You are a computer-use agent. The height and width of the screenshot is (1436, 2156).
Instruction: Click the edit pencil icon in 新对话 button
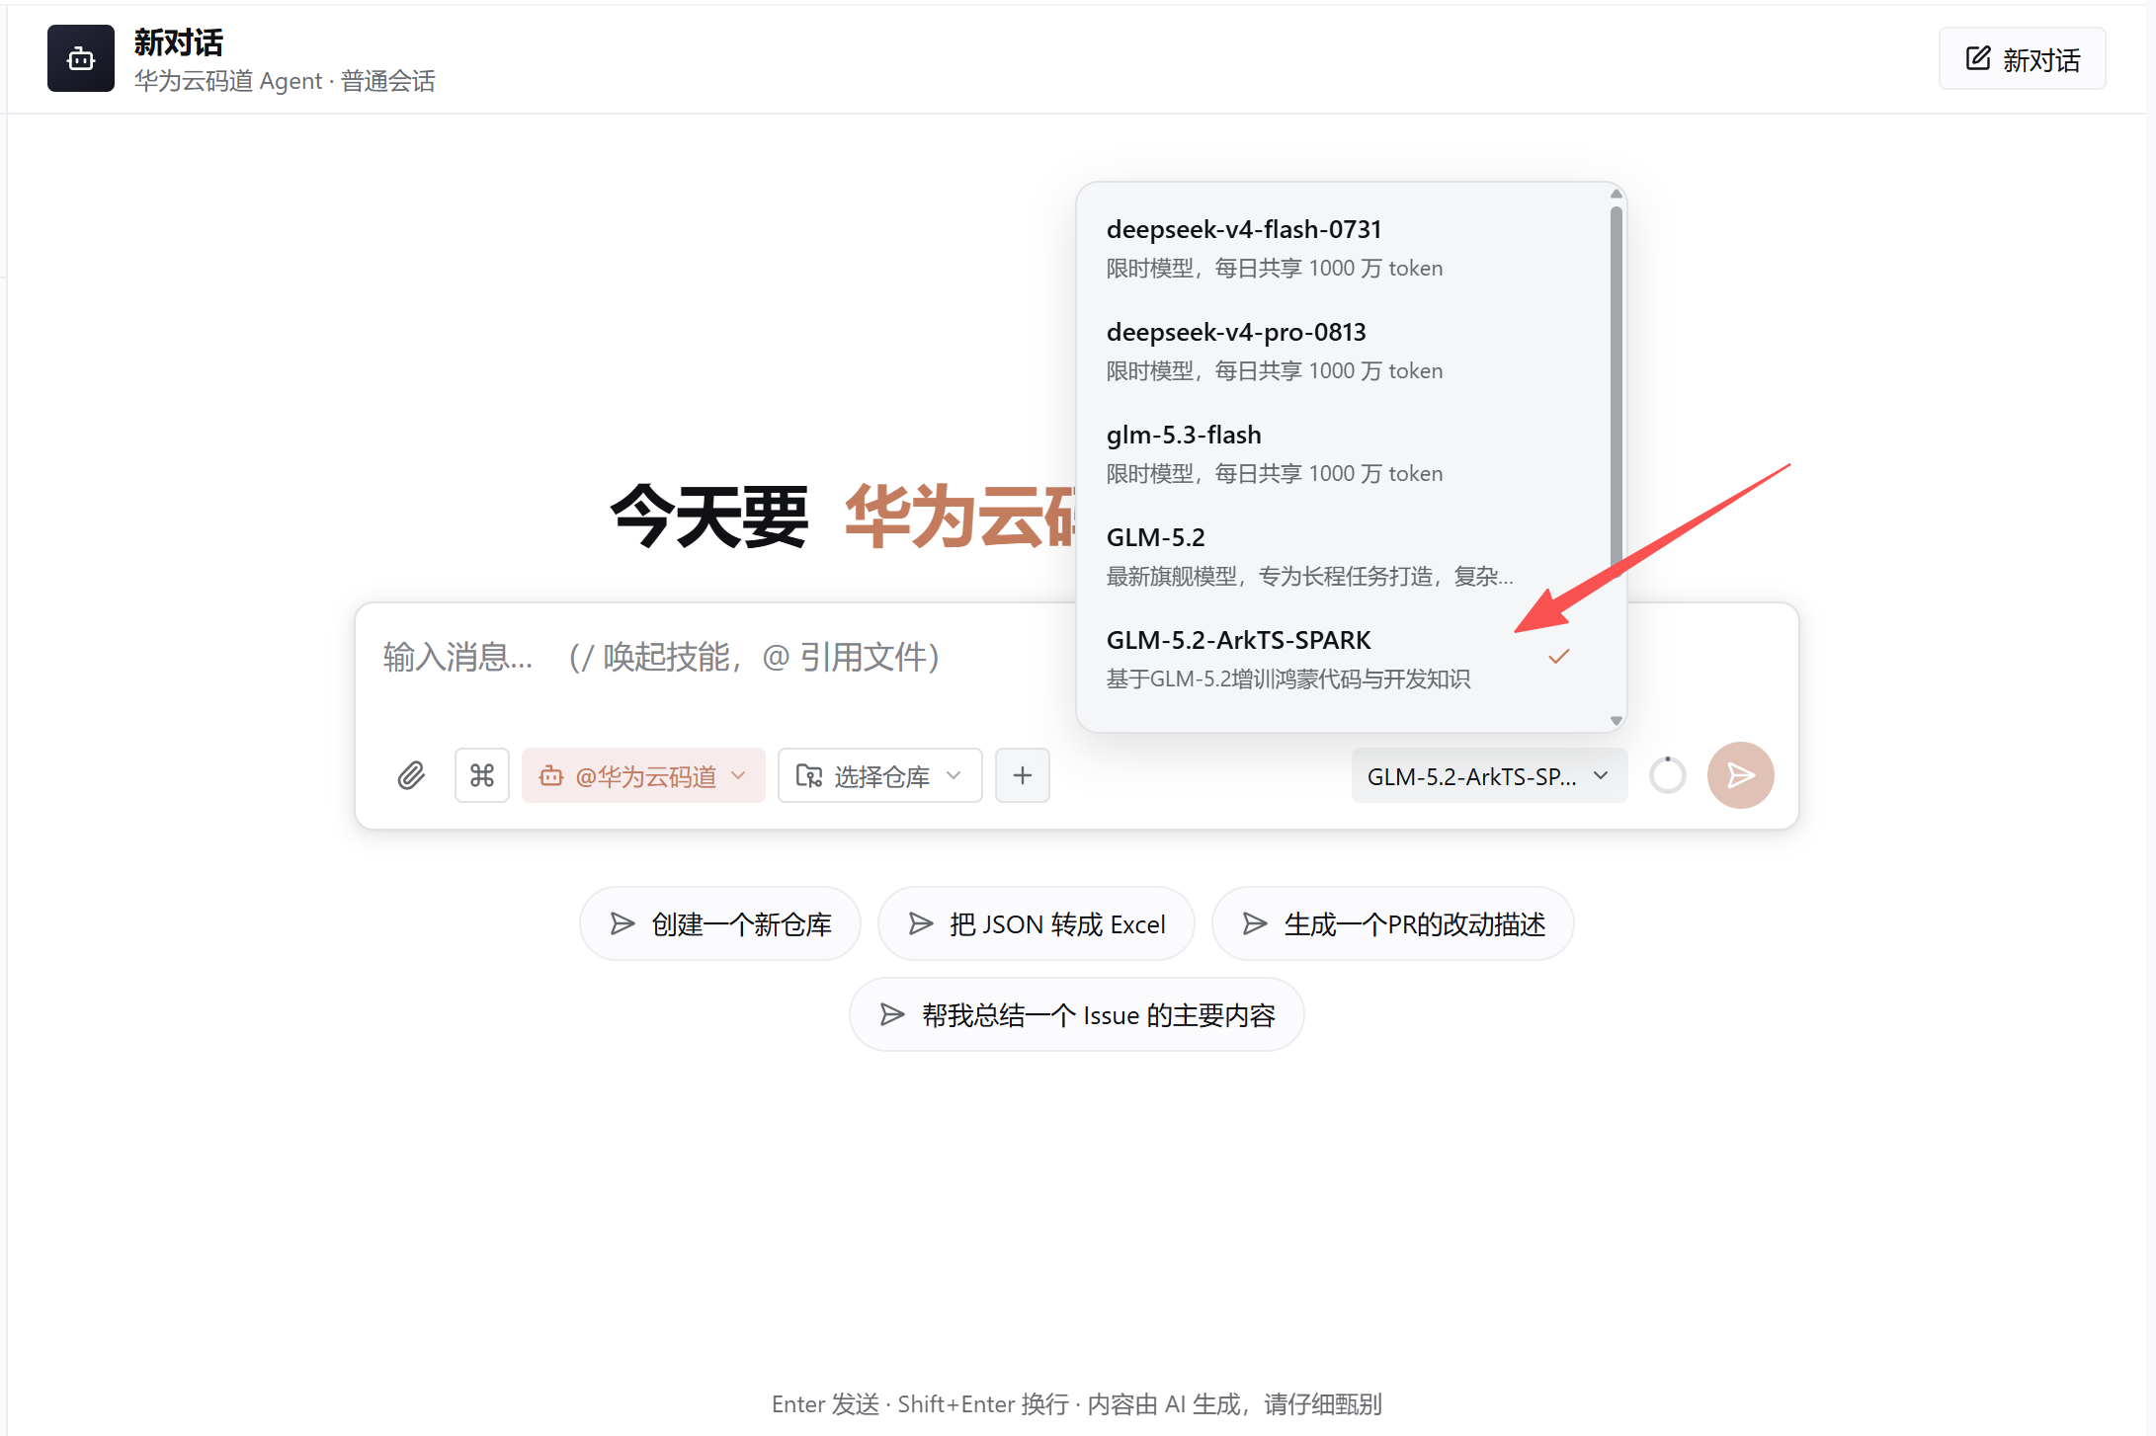click(x=1978, y=58)
